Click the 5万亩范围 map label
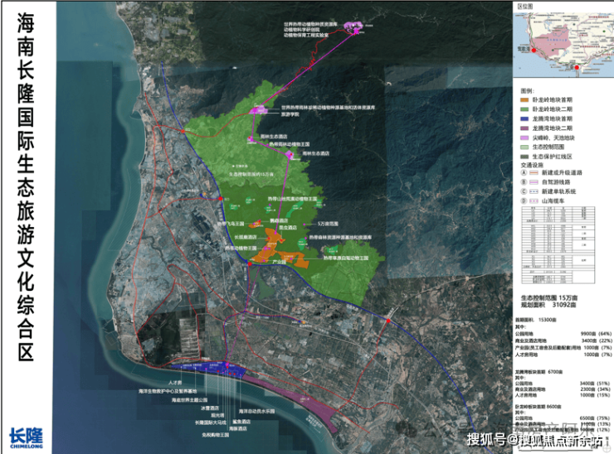Screen dimensions: 614x454 328,224
